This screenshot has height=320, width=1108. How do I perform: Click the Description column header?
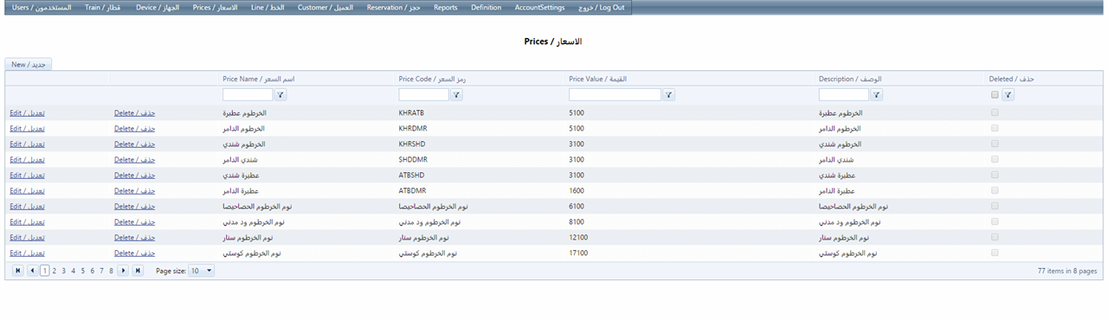tap(850, 79)
